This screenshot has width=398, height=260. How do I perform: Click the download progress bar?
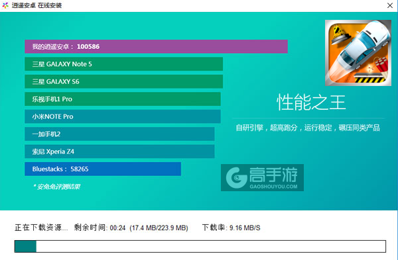point(200,246)
